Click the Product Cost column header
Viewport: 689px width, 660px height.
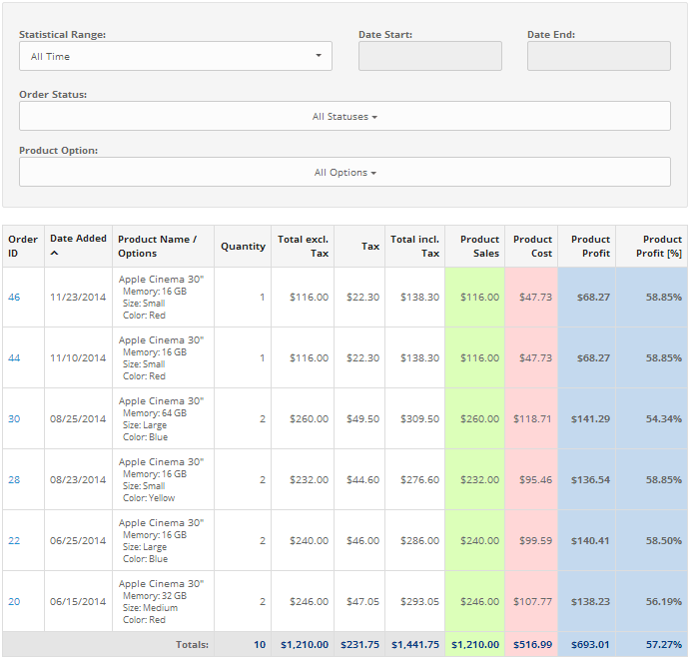pyautogui.click(x=532, y=246)
